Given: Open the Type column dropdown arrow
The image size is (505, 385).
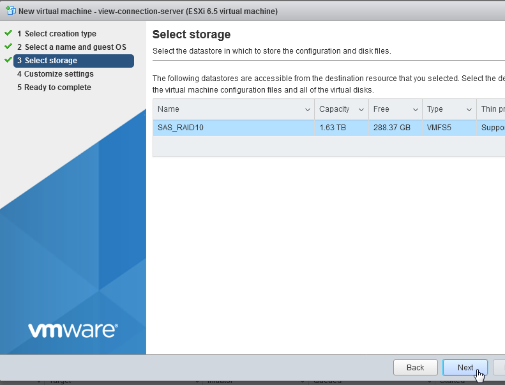Looking at the screenshot, I should coord(469,110).
